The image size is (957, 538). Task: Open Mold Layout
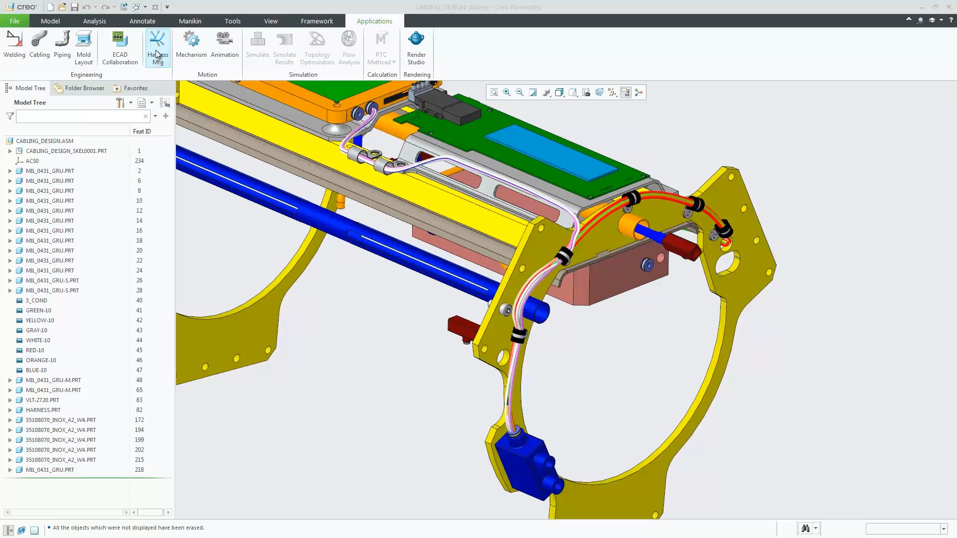[x=84, y=48]
